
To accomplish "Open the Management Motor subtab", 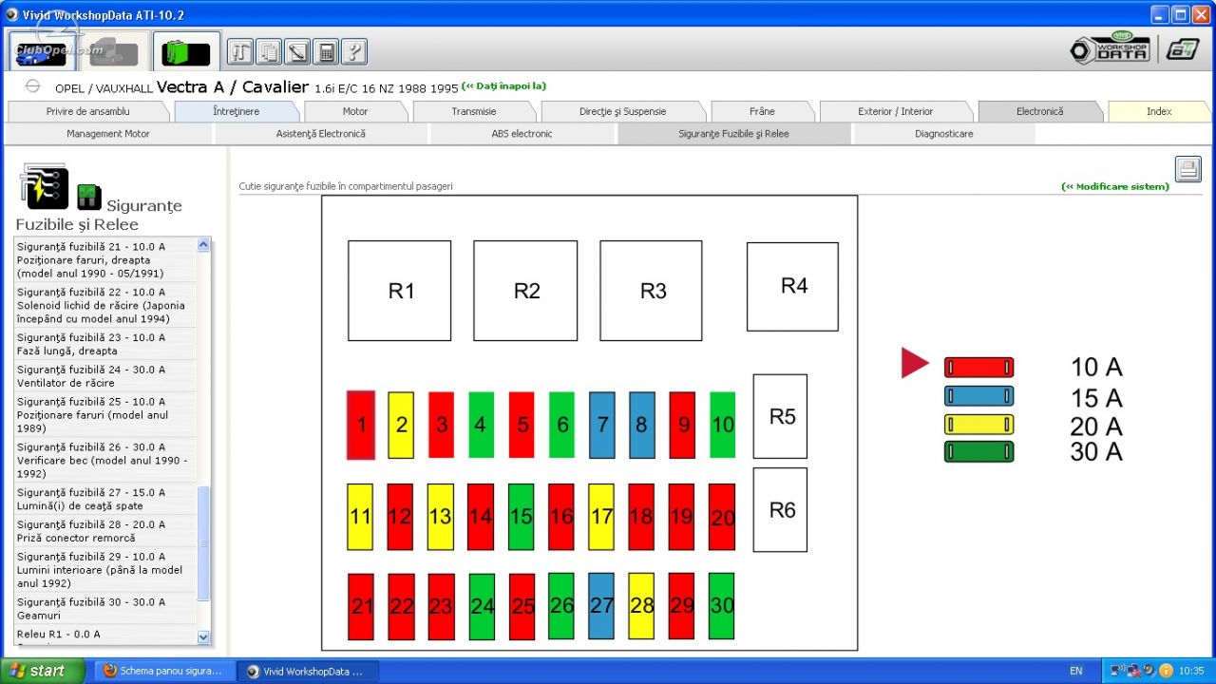I will coord(108,134).
